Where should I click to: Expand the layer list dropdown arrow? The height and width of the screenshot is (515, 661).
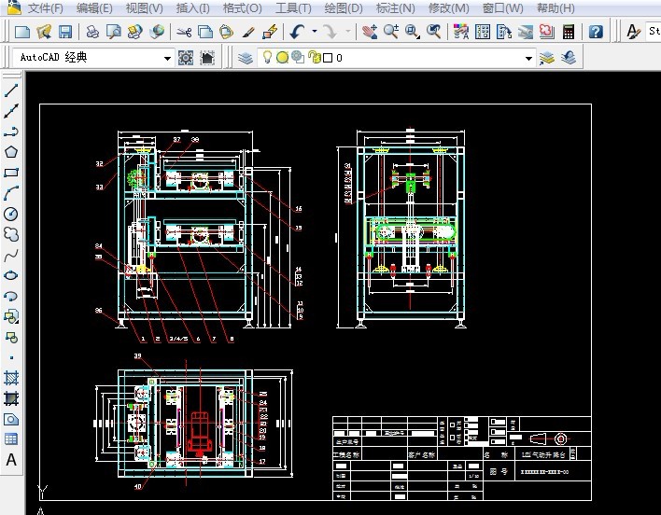[x=528, y=58]
